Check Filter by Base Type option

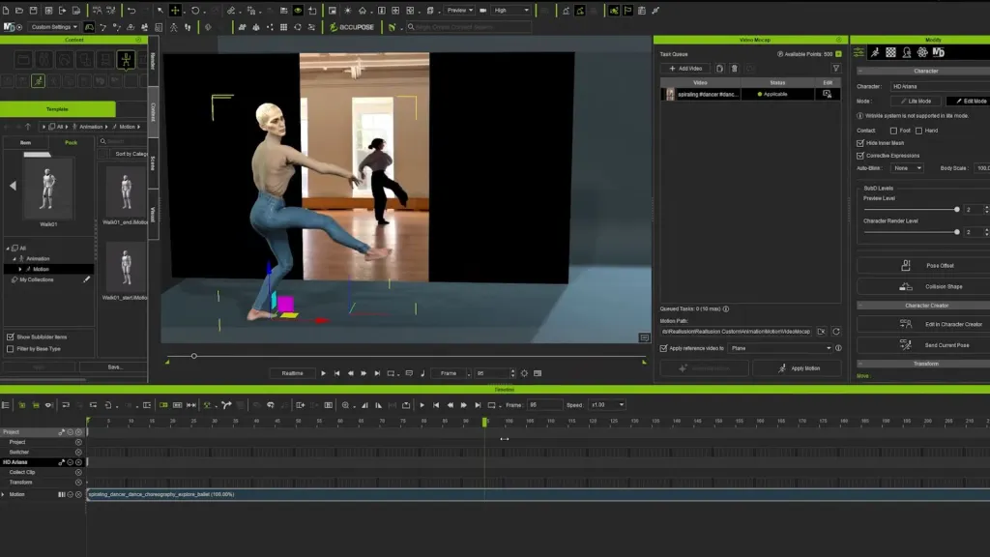11,349
